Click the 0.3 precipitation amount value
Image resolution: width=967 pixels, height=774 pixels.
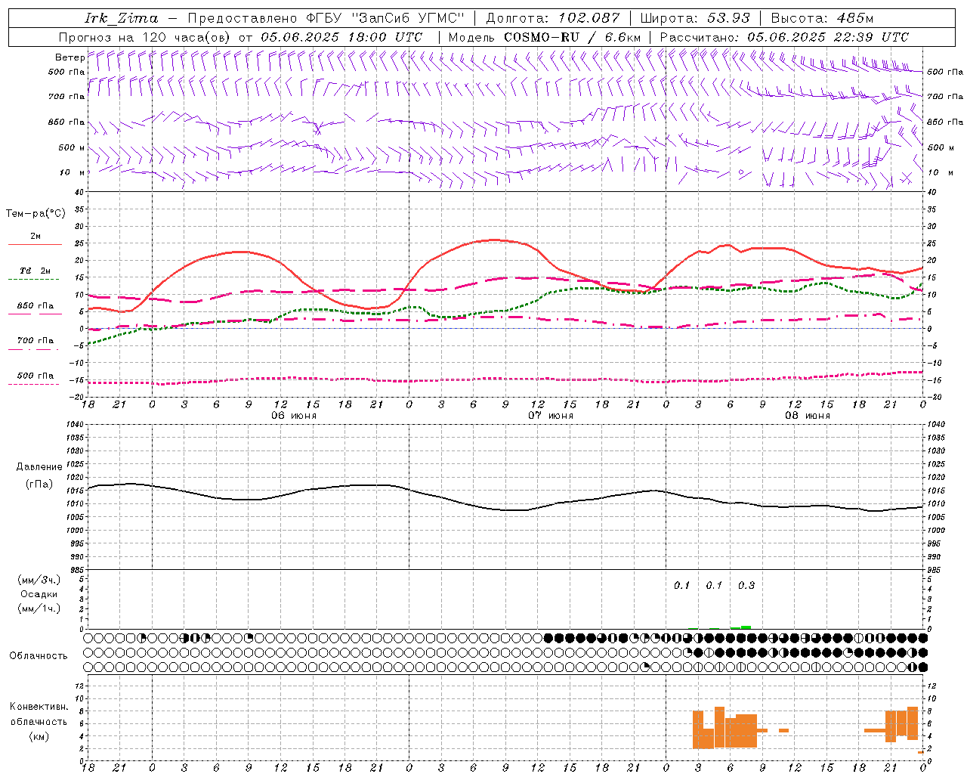(x=746, y=585)
